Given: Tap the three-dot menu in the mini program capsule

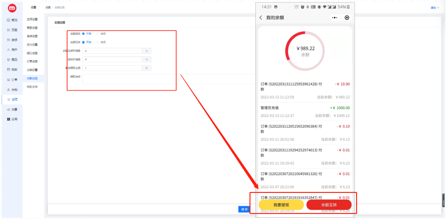Looking at the screenshot, I should coord(335,18).
